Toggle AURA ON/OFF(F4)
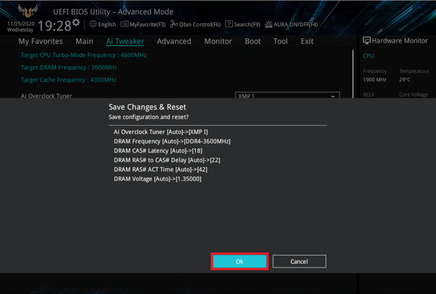Viewport: 436px width, 294px height. click(291, 24)
